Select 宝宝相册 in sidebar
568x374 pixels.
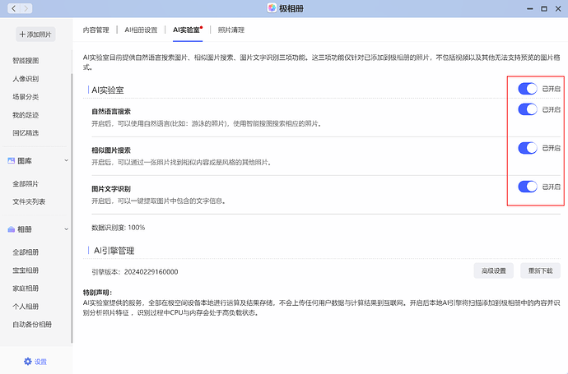click(26, 270)
